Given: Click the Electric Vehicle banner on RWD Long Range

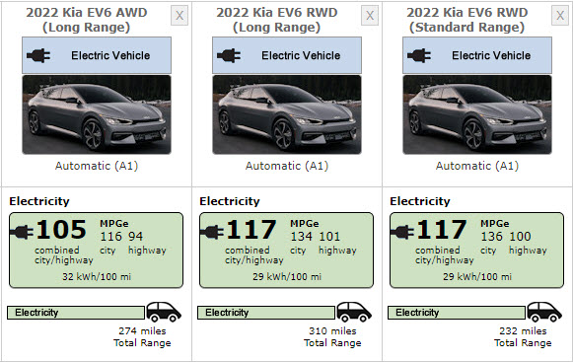Looking at the screenshot, I should pyautogui.click(x=287, y=55).
